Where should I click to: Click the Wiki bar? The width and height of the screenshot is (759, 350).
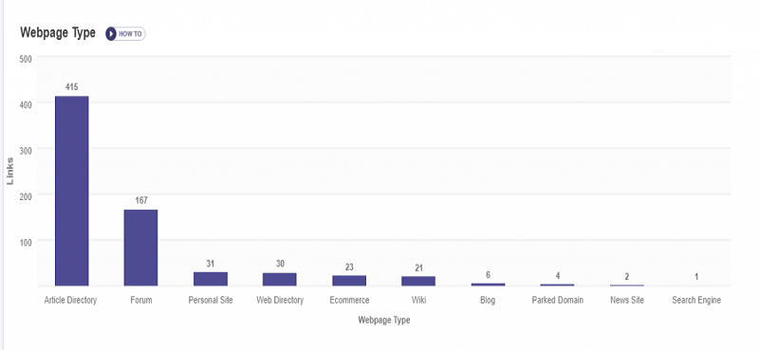coord(418,281)
